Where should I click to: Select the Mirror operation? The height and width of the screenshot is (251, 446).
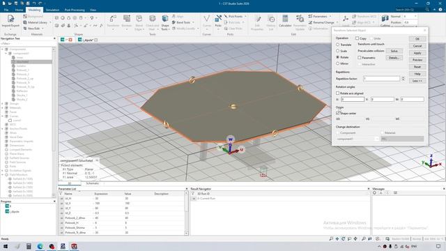[337, 63]
